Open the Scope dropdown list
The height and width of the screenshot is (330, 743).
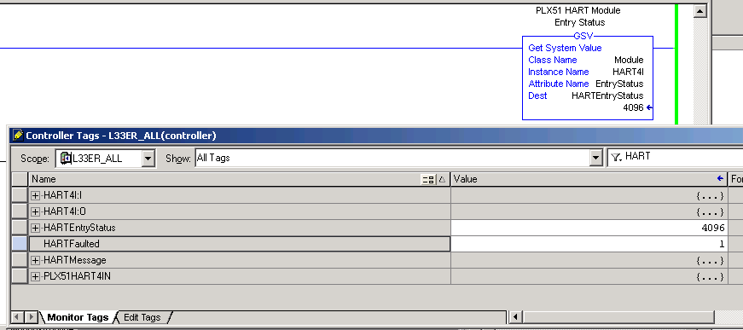point(148,158)
